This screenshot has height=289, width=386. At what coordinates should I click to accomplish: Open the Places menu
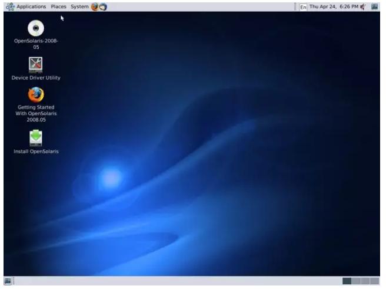coord(58,6)
